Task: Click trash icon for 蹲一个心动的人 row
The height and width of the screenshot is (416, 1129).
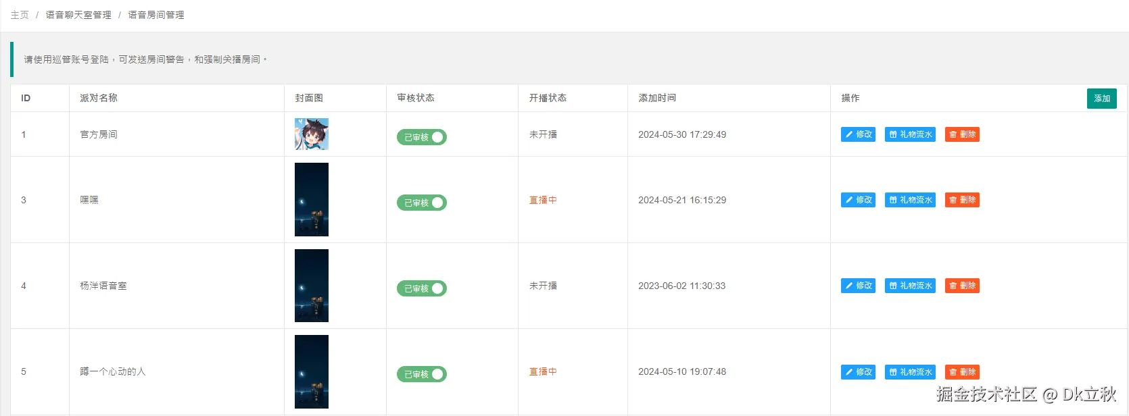Action: pos(953,372)
